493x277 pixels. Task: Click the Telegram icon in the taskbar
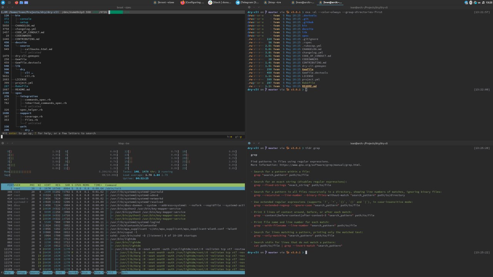tap(238, 2)
